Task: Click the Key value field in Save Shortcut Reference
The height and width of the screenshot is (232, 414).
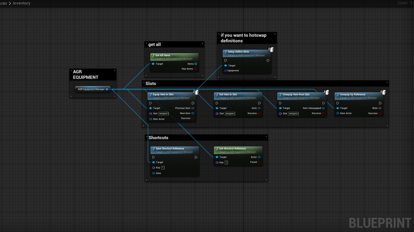Action: 163,168
